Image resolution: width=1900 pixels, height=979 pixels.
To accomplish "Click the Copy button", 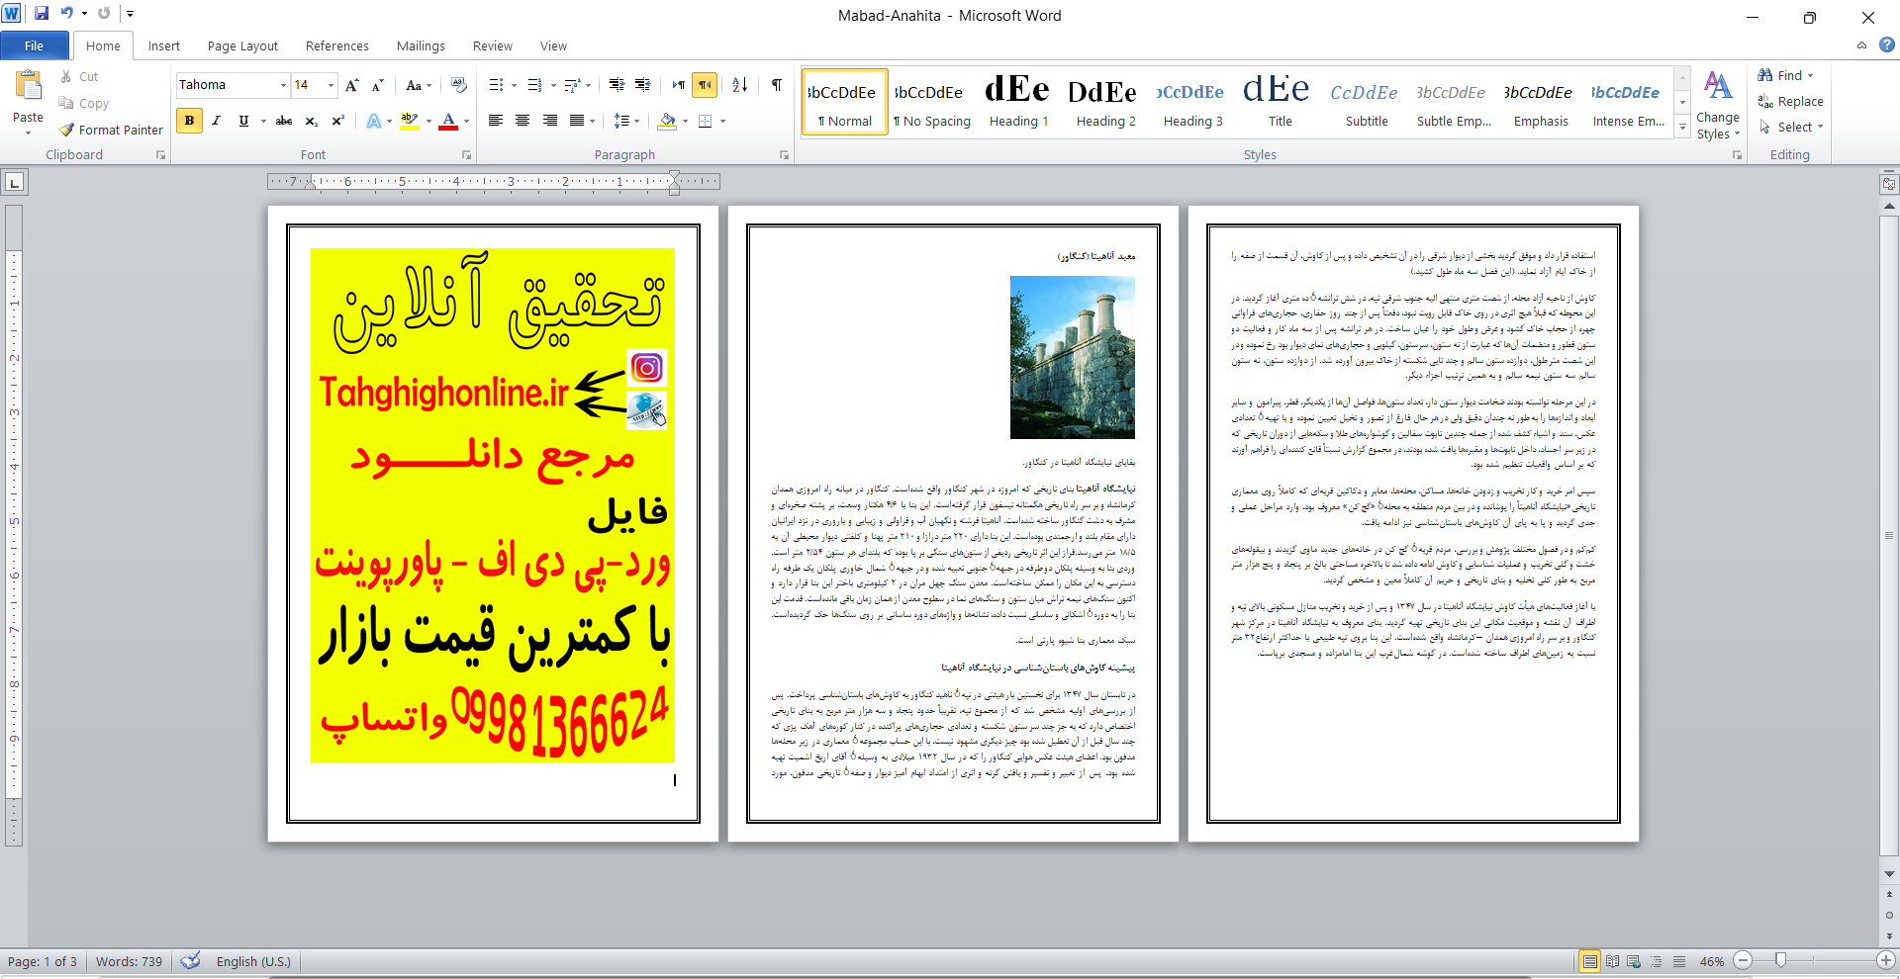I will point(83,103).
